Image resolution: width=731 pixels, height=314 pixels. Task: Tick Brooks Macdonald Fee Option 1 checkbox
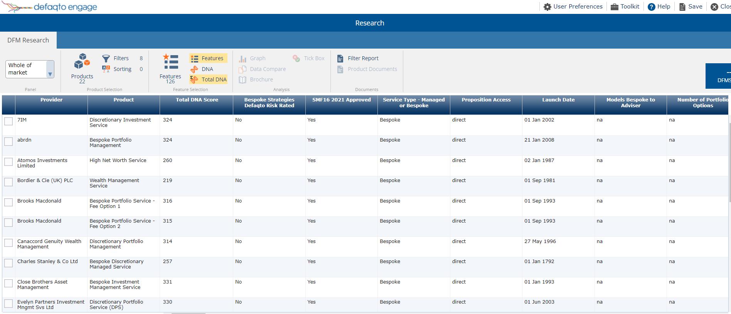(8, 202)
